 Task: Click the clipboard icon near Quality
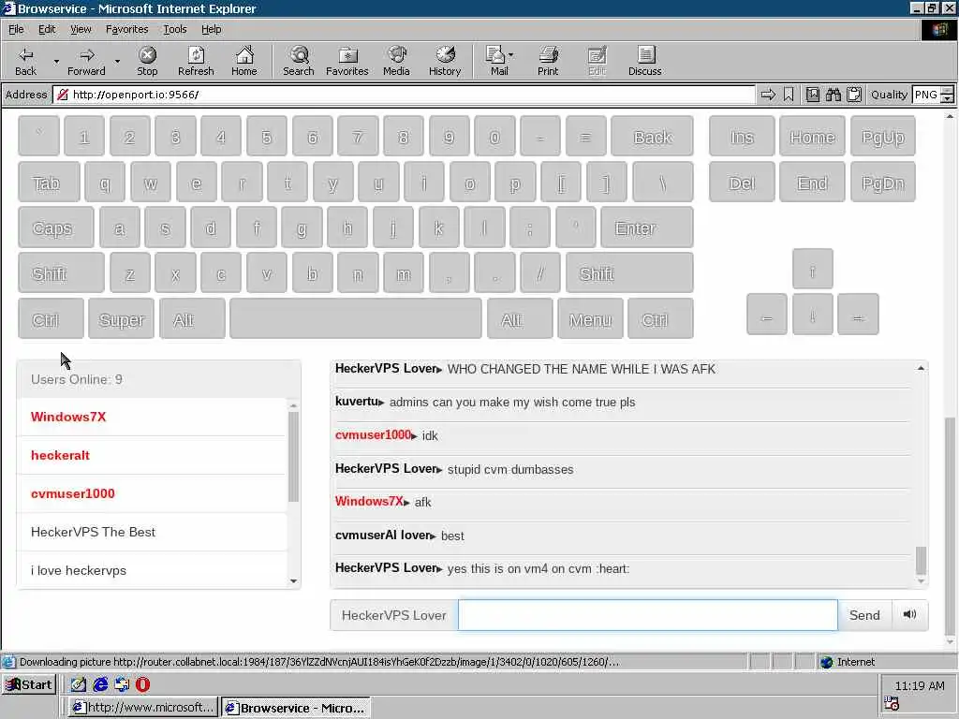click(x=854, y=95)
